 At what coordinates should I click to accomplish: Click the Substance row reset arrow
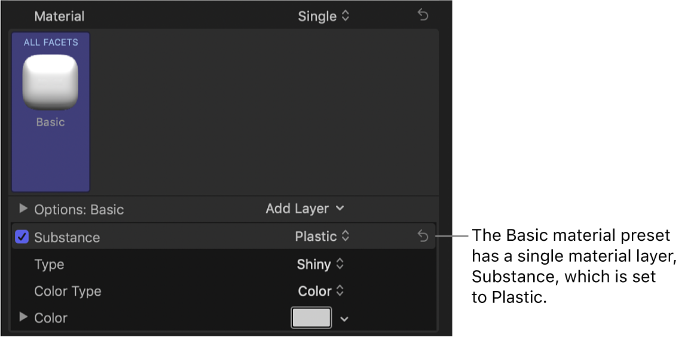coord(423,237)
